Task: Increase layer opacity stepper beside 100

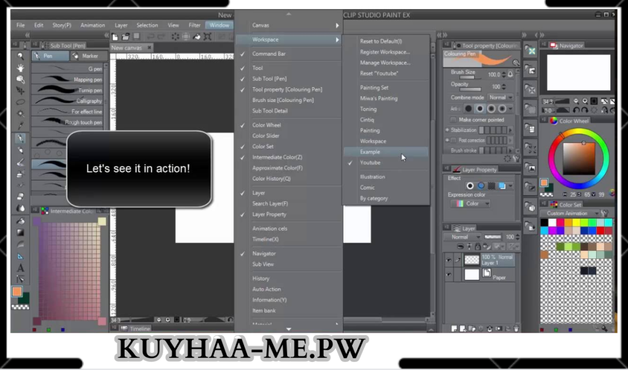Action: pos(518,235)
